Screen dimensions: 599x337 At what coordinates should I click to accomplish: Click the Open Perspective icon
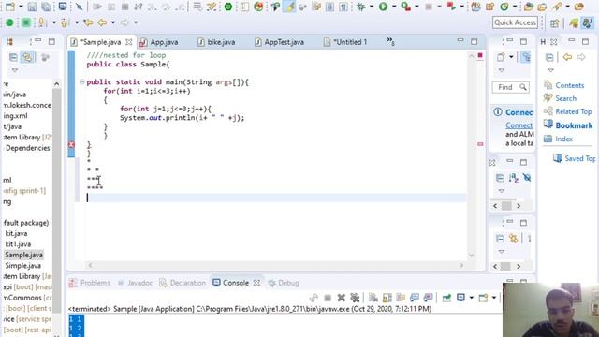coord(555,22)
